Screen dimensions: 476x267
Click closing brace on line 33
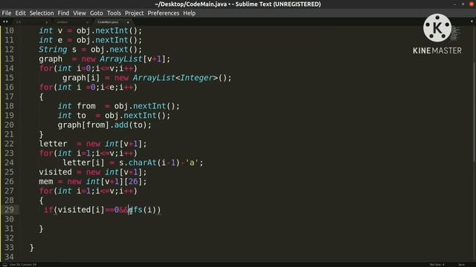[x=32, y=248]
